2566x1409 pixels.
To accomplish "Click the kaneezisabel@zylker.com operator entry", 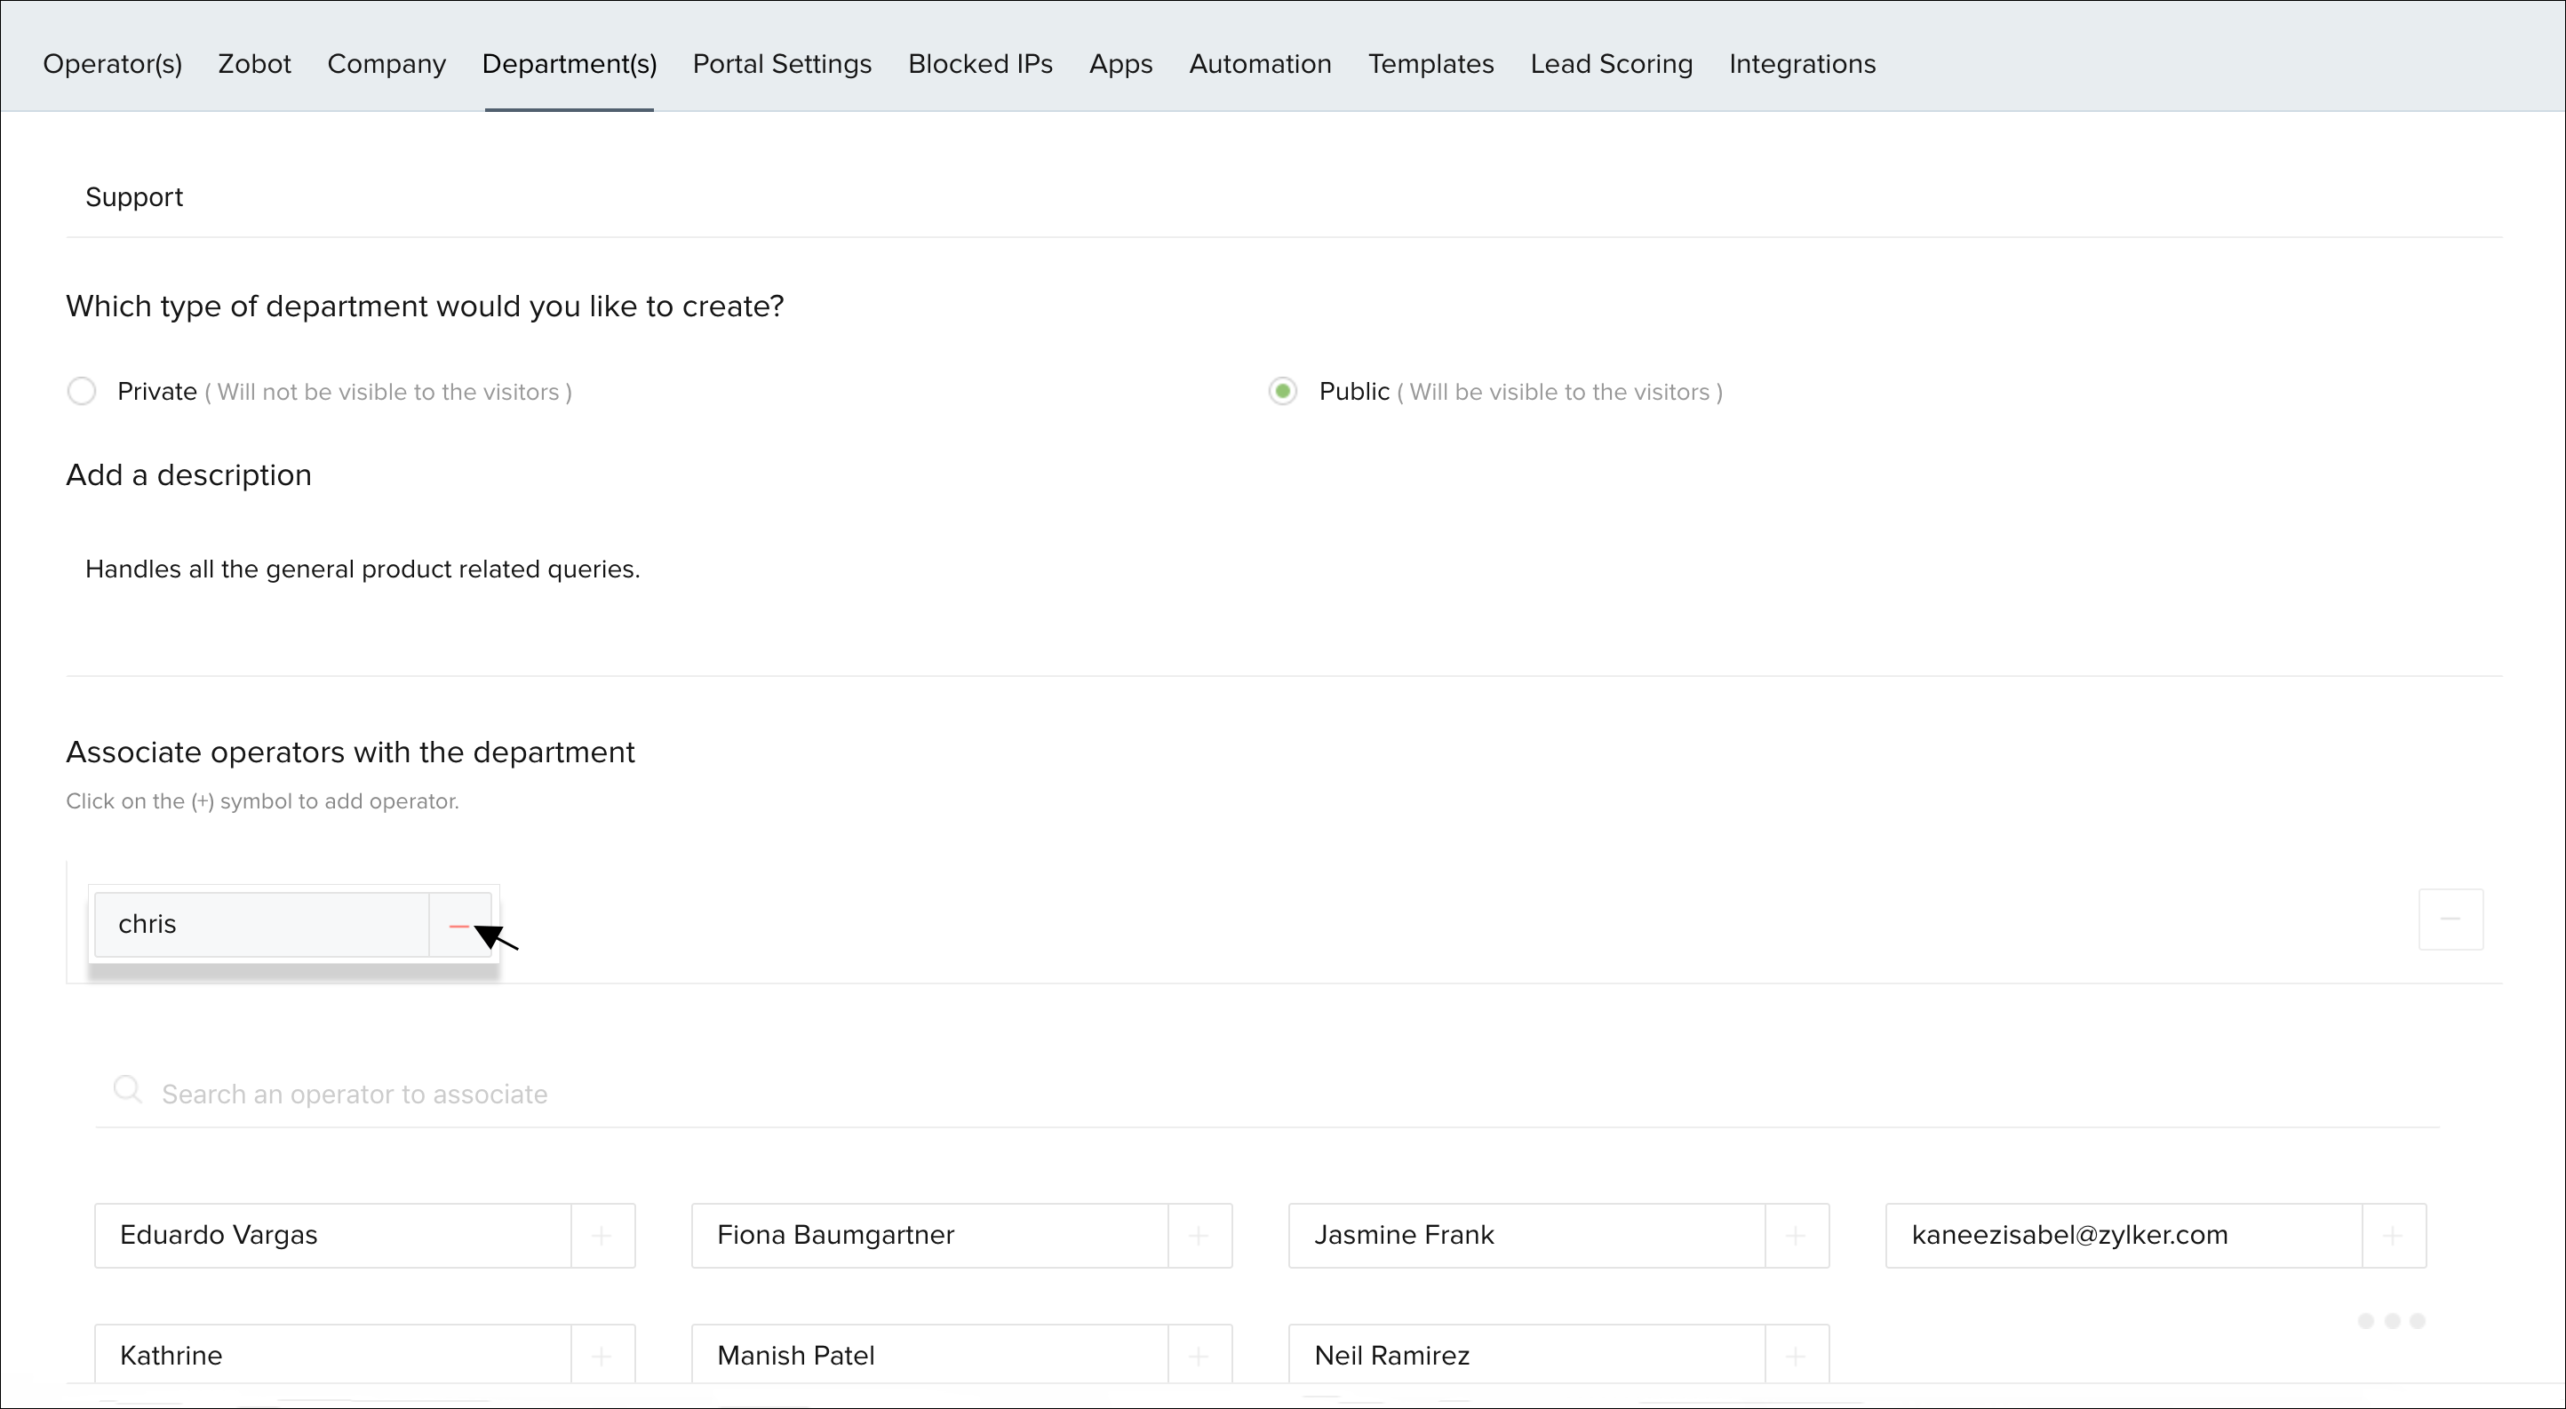I will tap(2069, 1235).
